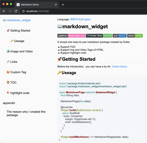Screen dimensions: 147x143
Task: Click the Getting Started content heading
Action: pyautogui.click(x=76, y=59)
